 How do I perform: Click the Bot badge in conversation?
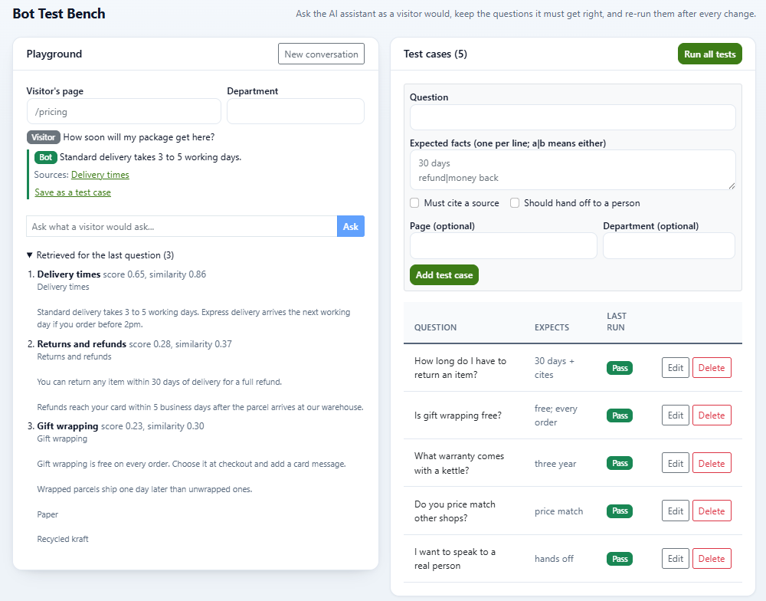[x=45, y=157]
